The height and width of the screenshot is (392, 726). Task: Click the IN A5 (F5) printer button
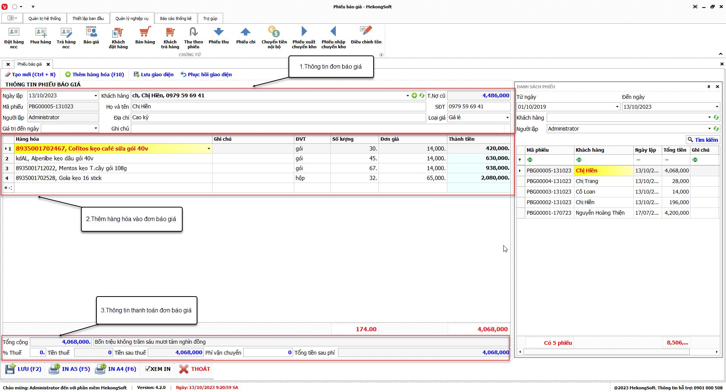tap(70, 369)
